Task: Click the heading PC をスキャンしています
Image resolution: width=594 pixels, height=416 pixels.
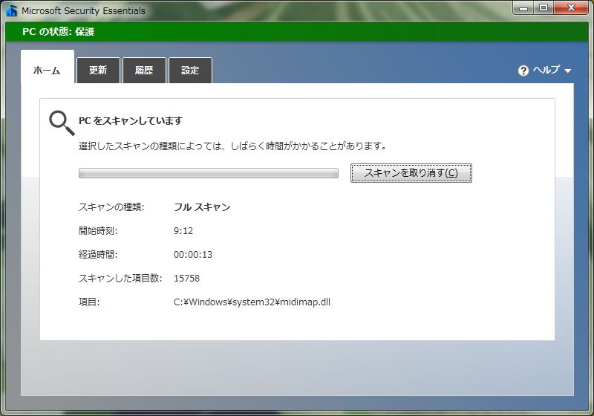Action: point(131,121)
